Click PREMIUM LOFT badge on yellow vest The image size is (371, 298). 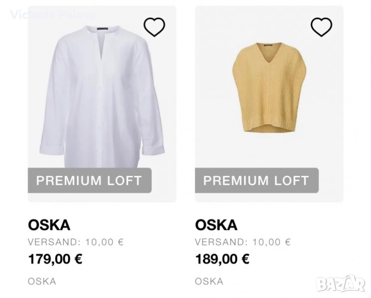(256, 180)
